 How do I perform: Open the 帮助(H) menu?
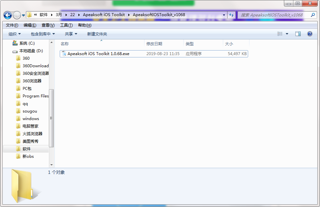85,25
